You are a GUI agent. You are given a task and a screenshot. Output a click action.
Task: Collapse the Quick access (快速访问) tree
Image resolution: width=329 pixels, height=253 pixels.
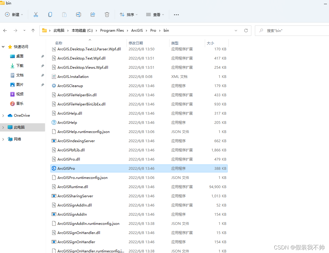3,47
